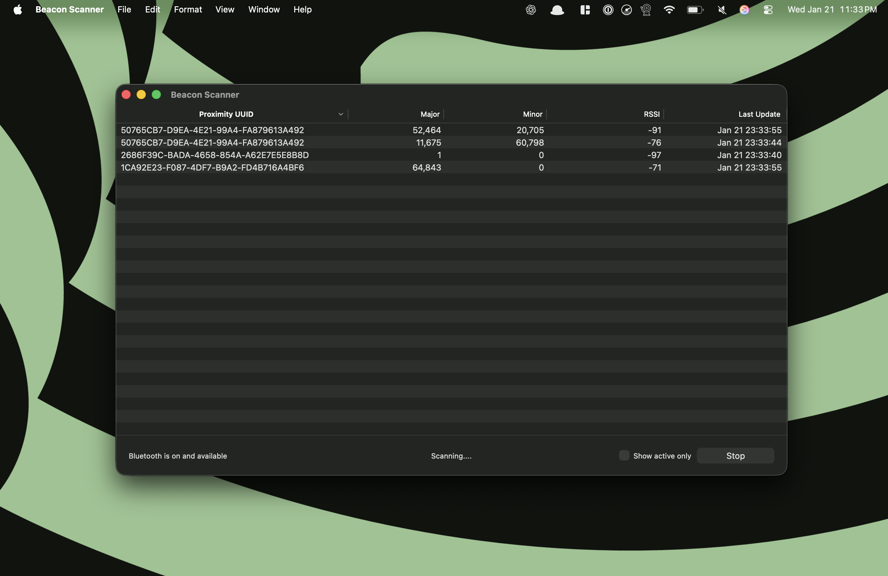Open the Beacon Scanner app menu
888x576 pixels.
[x=69, y=10]
